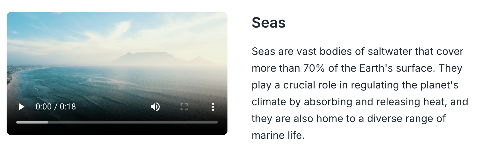This screenshot has width=479, height=155.
Task: Mute the video with the speaker icon
Action: pyautogui.click(x=155, y=107)
